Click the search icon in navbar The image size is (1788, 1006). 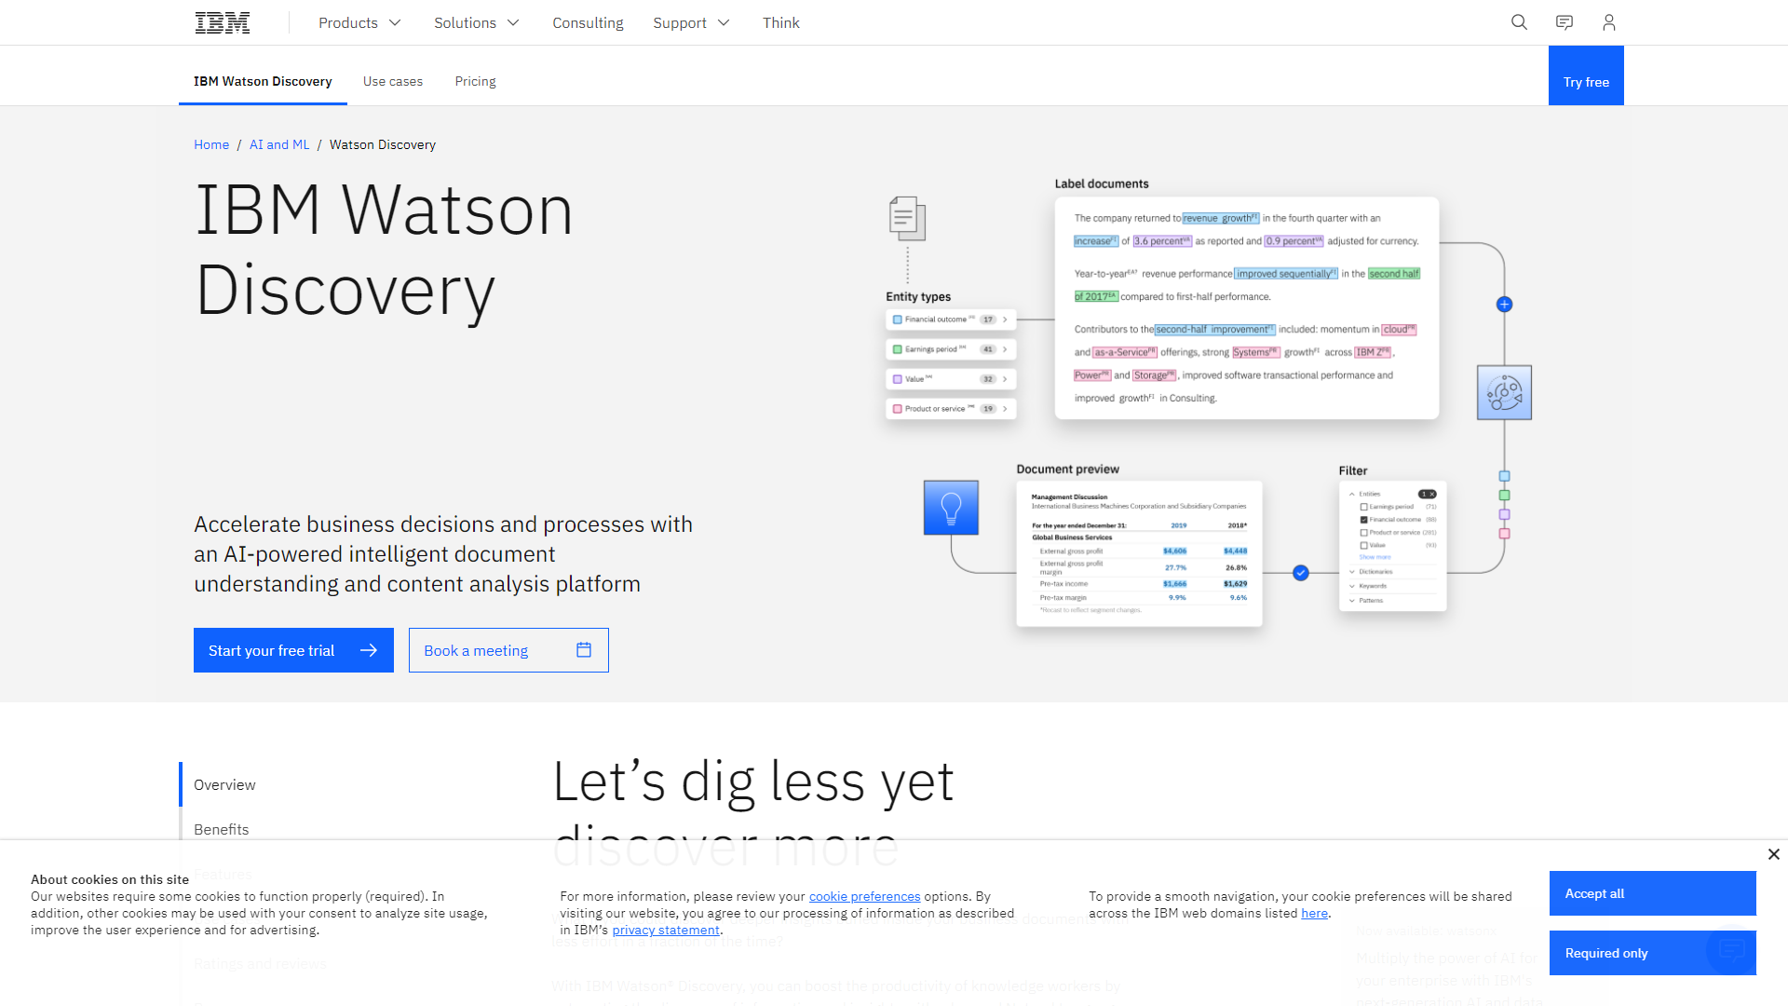click(1519, 22)
